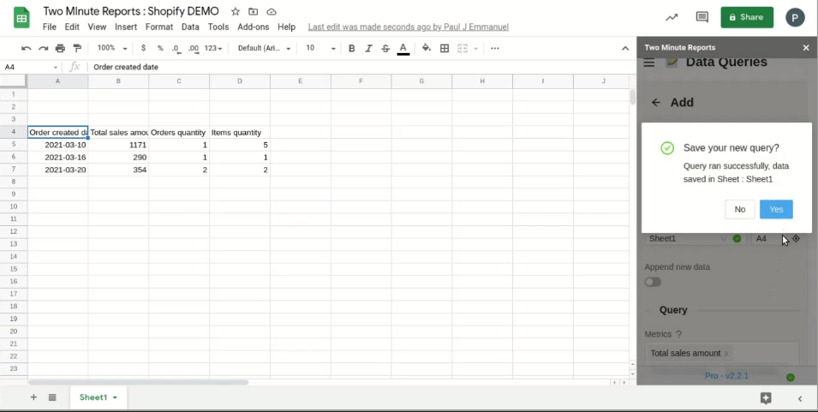Open the File menu
818x412 pixels.
(x=50, y=27)
